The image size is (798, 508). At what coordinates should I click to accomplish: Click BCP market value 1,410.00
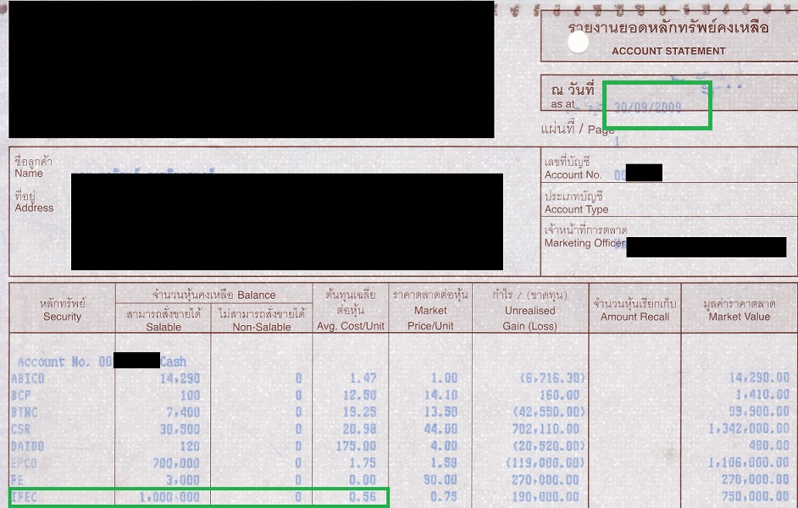click(762, 395)
